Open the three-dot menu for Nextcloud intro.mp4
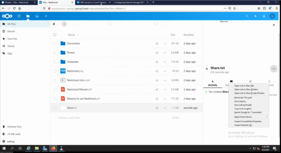This screenshot has width=281, height=153. pos(165,80)
